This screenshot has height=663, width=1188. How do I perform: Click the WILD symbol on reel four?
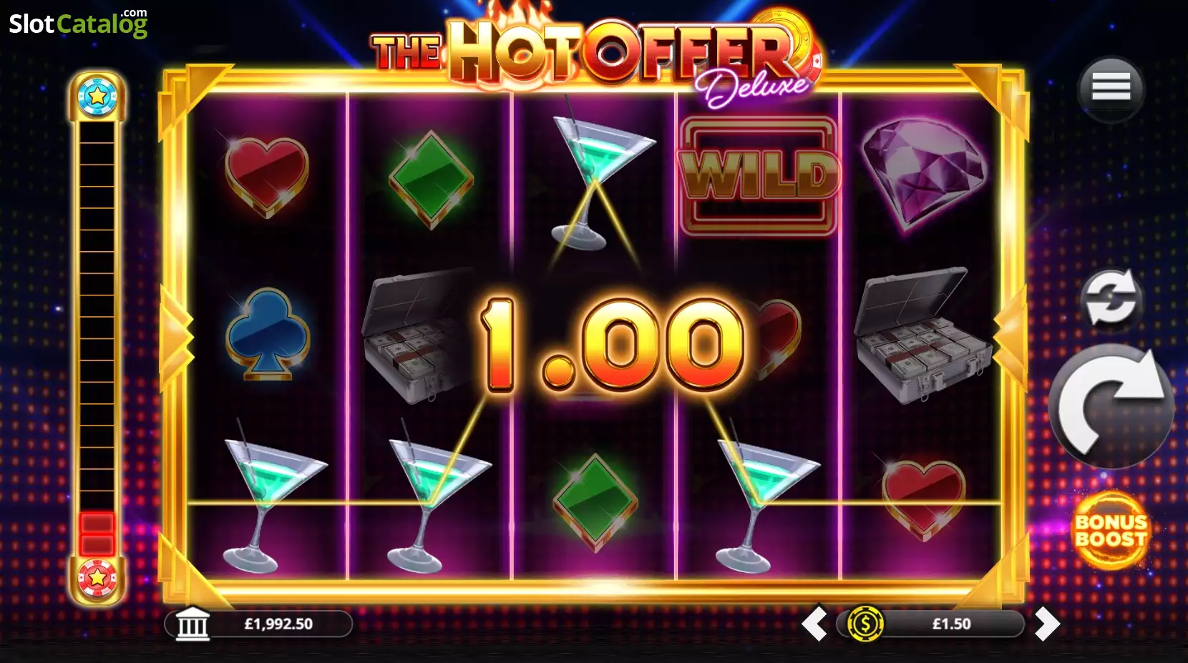coord(759,176)
